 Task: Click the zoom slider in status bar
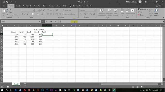tap(152, 87)
